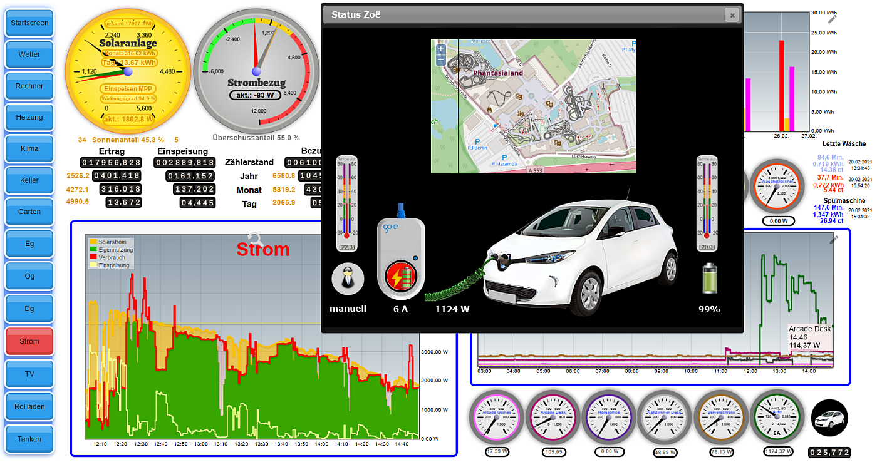877x467 pixels.
Task: Click the Wäschetrockner gauge
Action: click(x=777, y=186)
